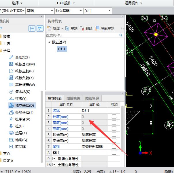The width and height of the screenshot is (174, 173).
Task: Select 垫层(X) cushion layer item
Action: pyautogui.click(x=18, y=133)
